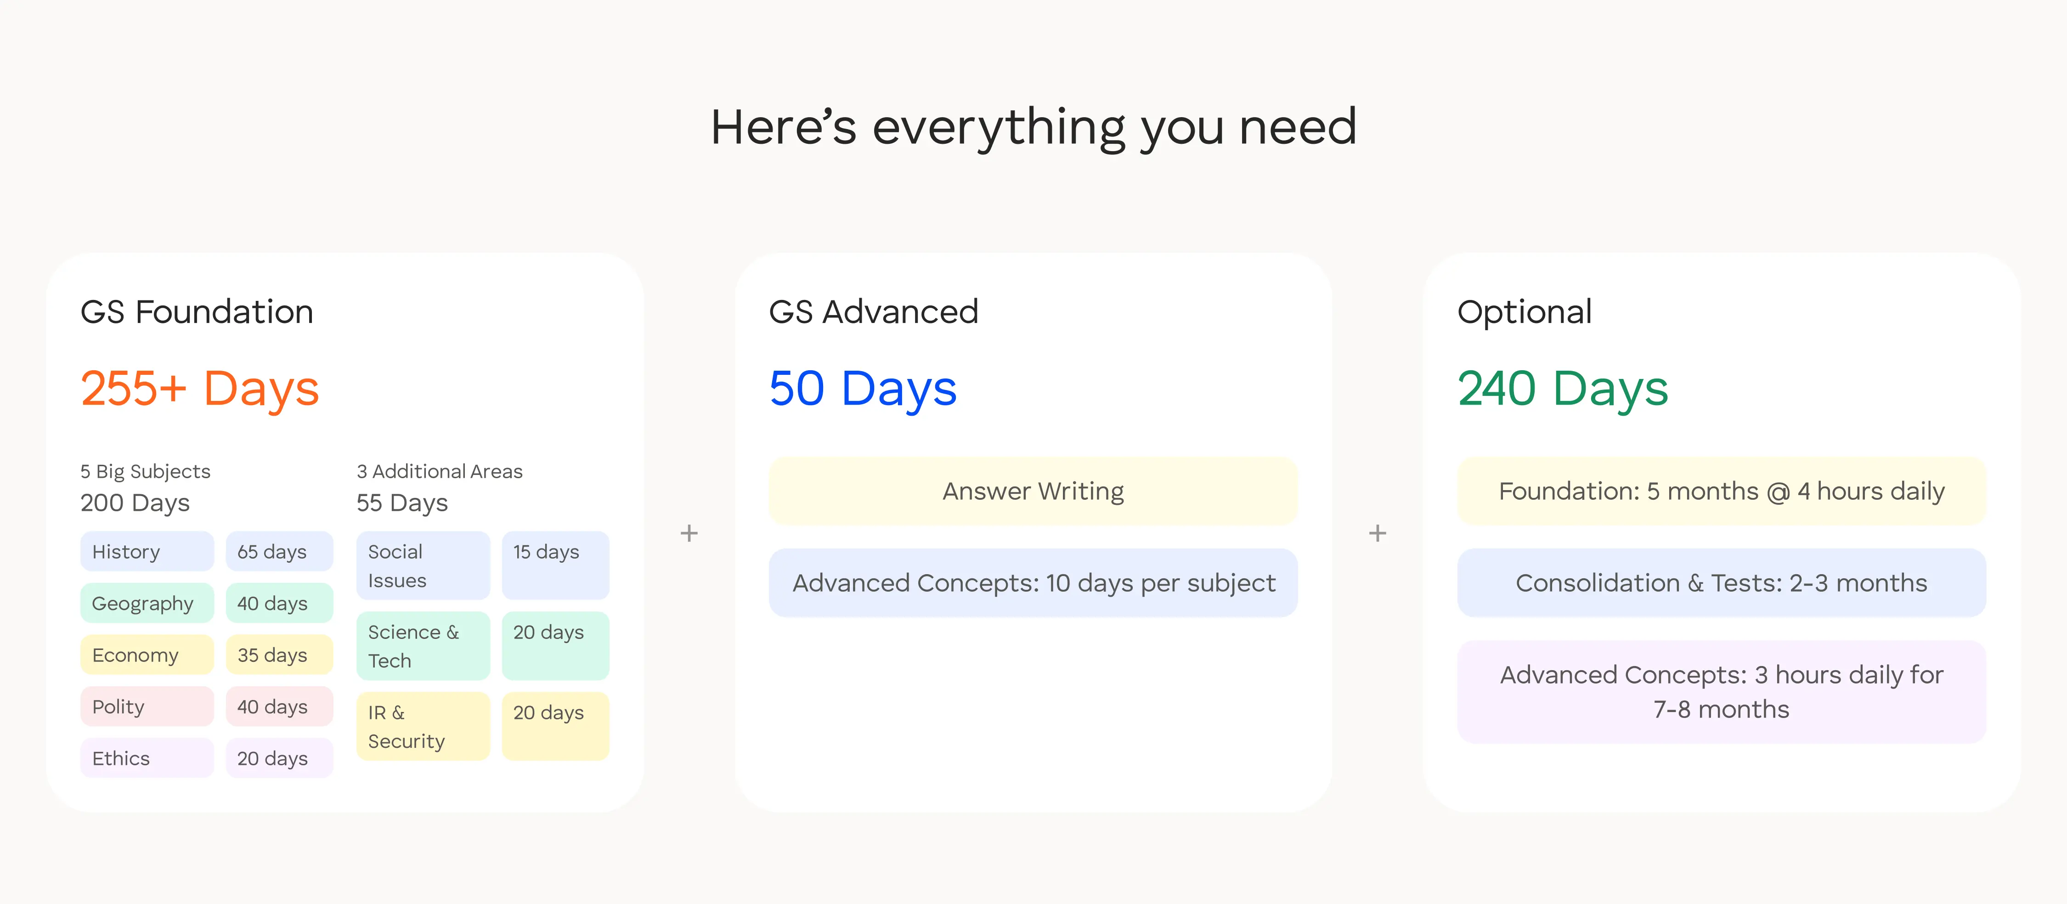This screenshot has height=904, width=2067.
Task: Click the Geography subject tag
Action: pos(147,603)
